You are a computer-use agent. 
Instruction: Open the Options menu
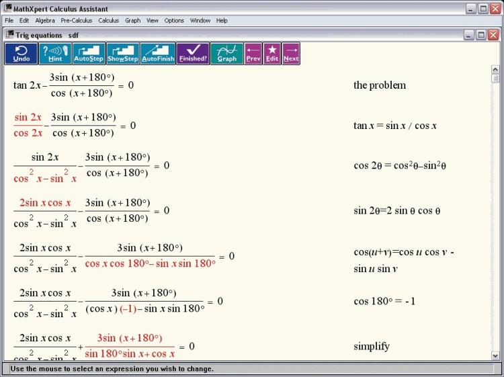coord(174,21)
